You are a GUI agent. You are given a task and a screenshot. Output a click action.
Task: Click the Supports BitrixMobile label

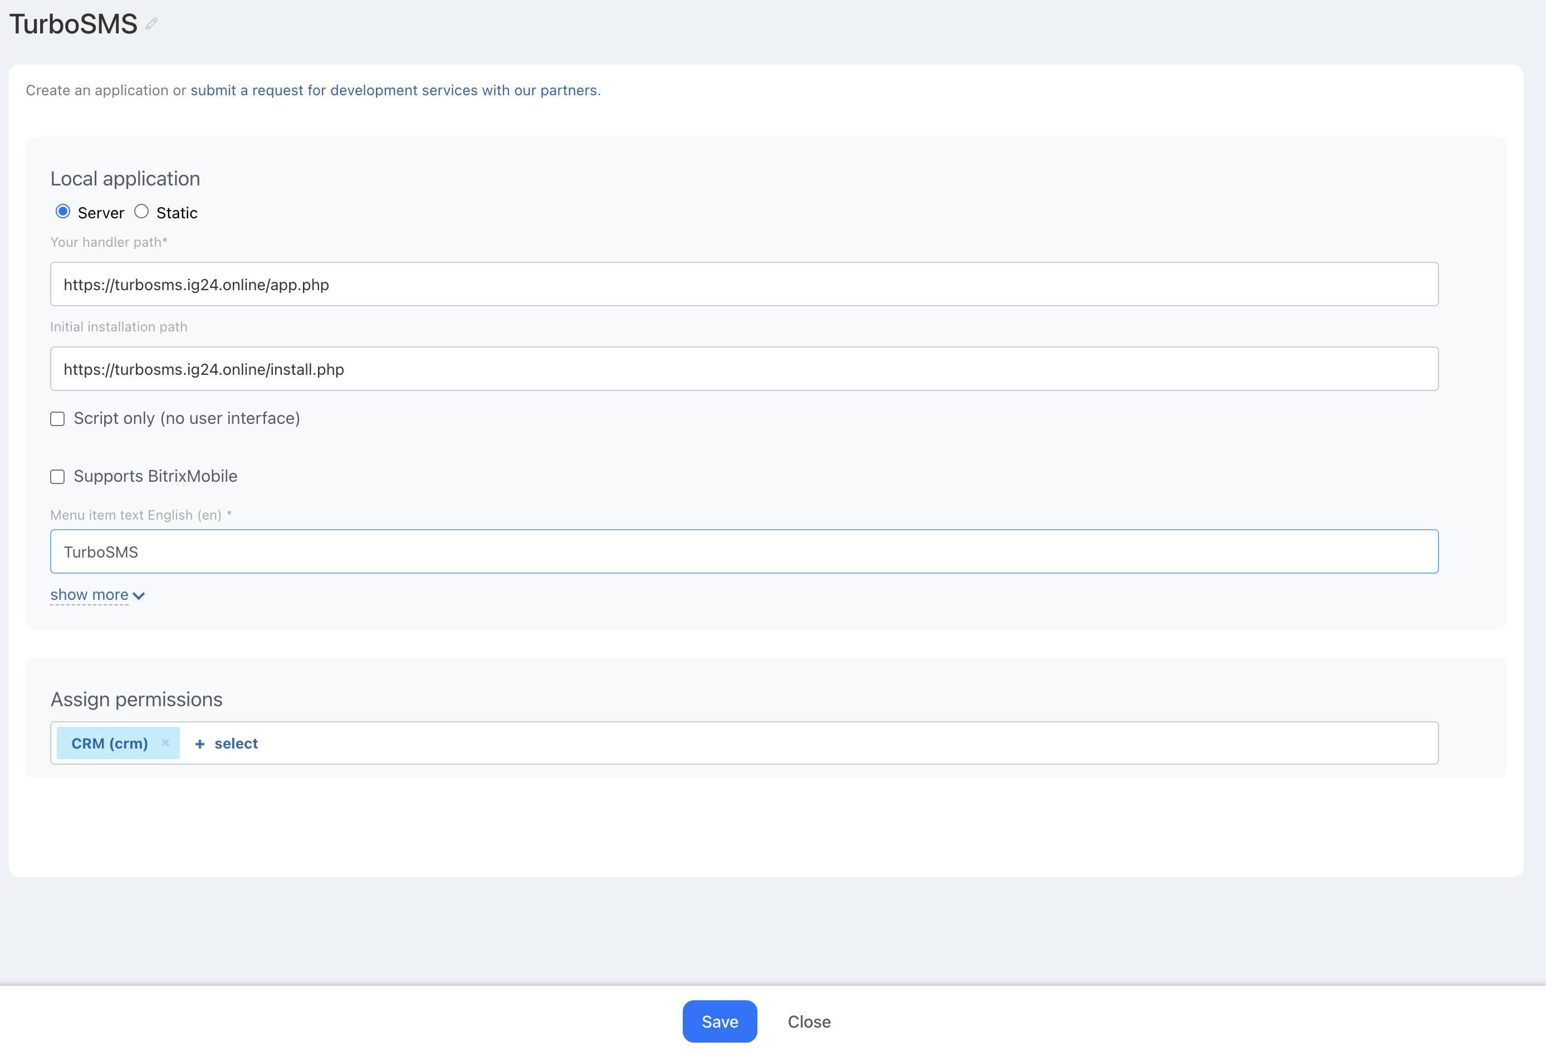[x=156, y=476]
